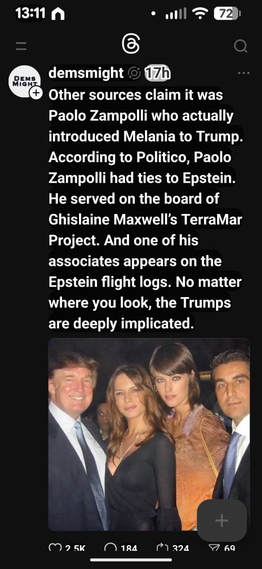Viewport: 262px width, 569px height.
Task: Tap the Dems Might profile avatar
Action: (x=24, y=81)
